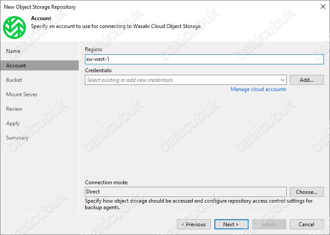Click Add... to add new credentials
The height and width of the screenshot is (235, 330).
pos(307,80)
